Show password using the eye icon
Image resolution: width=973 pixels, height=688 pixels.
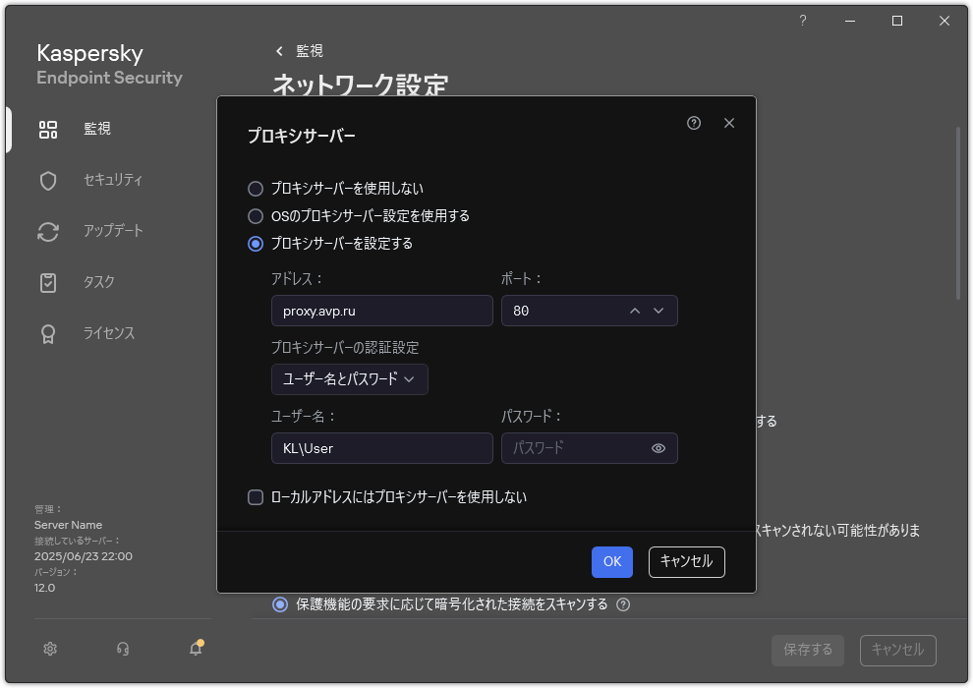click(659, 448)
